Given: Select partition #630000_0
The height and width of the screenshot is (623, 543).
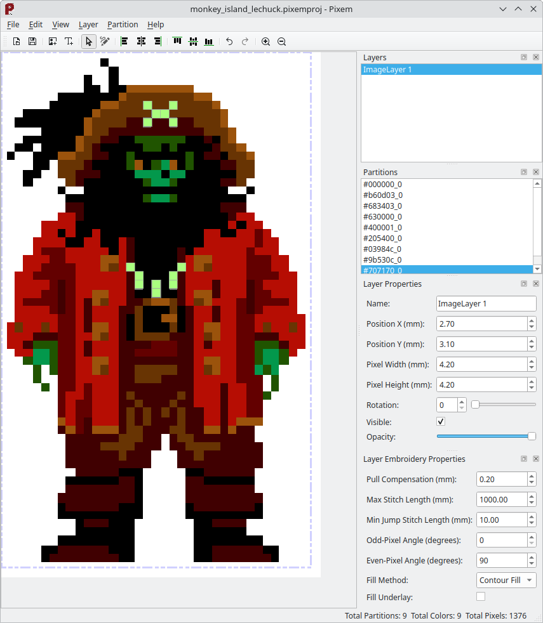Looking at the screenshot, I should tap(447, 216).
